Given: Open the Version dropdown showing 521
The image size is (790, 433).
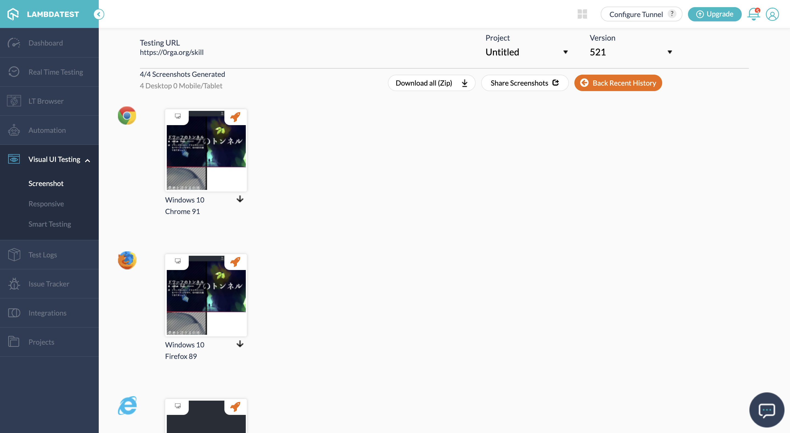Looking at the screenshot, I should [631, 52].
